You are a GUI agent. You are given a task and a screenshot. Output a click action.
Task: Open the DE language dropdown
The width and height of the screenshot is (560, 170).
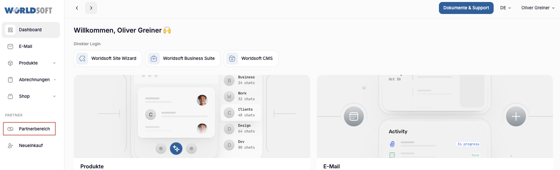click(x=505, y=8)
